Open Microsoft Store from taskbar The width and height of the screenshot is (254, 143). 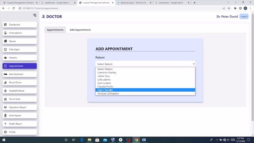97,140
